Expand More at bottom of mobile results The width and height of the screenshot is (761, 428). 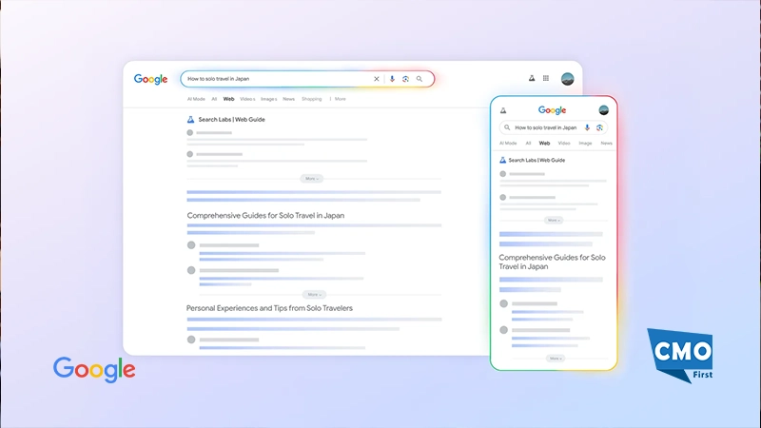(x=556, y=359)
